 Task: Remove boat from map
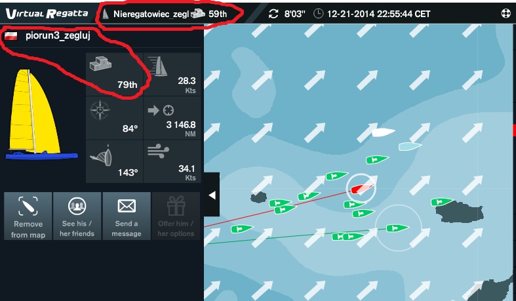(x=28, y=216)
